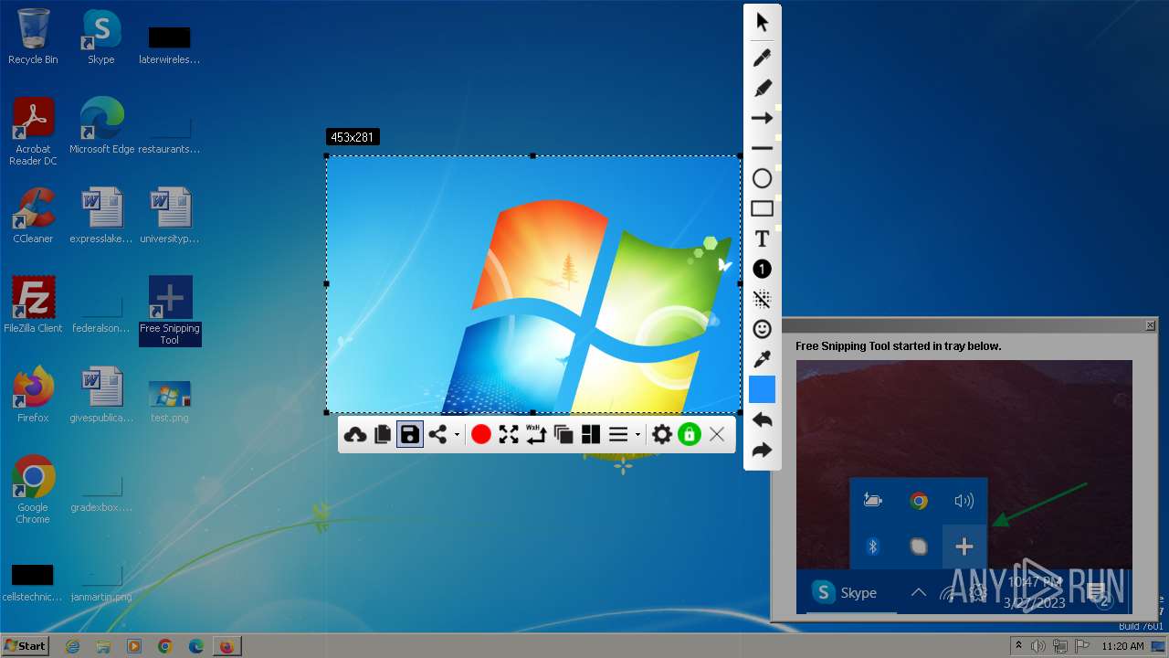1169x658 pixels.
Task: Undo the last annotation
Action: [x=762, y=419]
